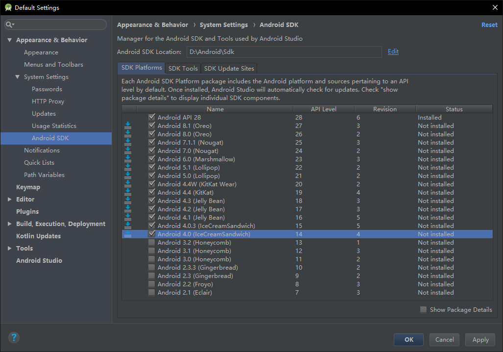
Task: Open the SDK Update Sites tab
Action: pos(229,69)
